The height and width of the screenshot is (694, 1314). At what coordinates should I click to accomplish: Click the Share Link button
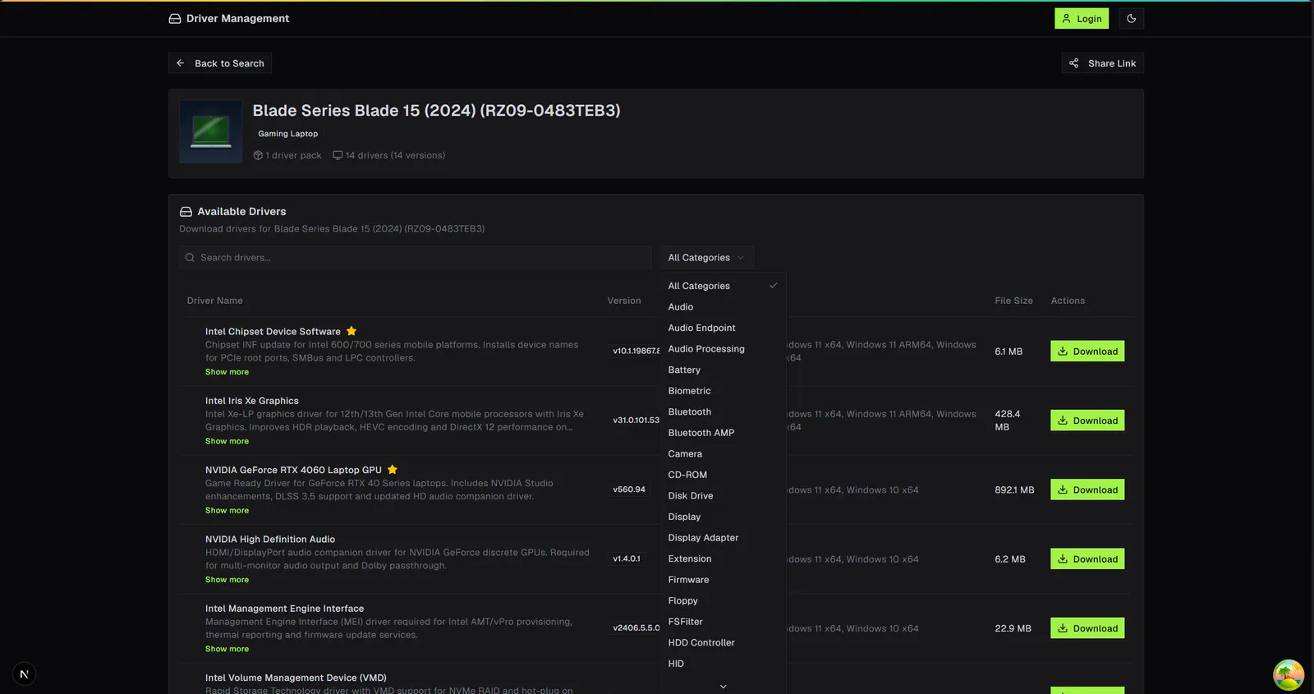click(1102, 63)
